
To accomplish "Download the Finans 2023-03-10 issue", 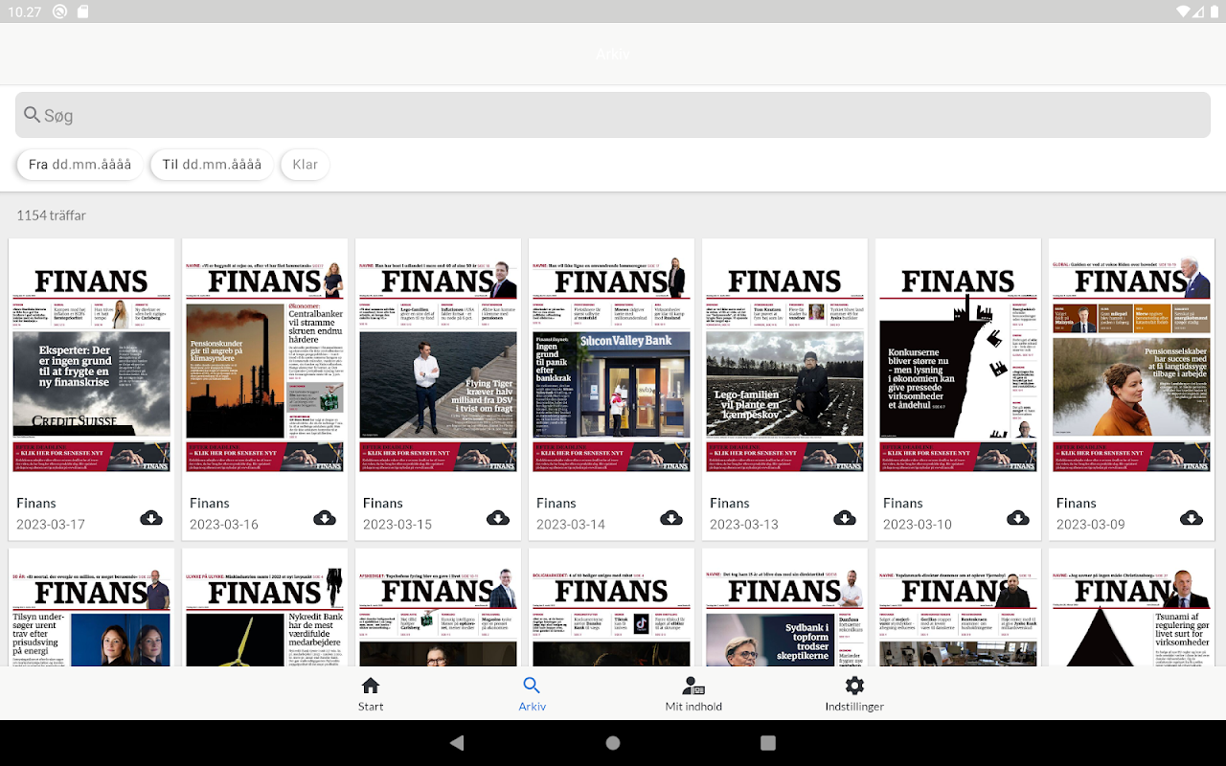I will pos(1018,518).
